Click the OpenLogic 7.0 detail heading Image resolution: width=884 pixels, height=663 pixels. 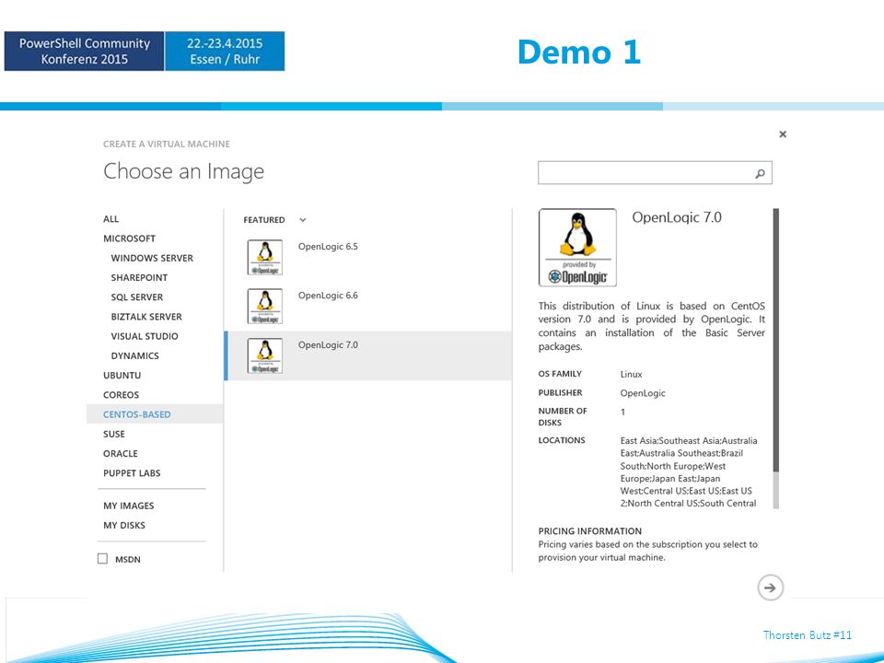(677, 217)
